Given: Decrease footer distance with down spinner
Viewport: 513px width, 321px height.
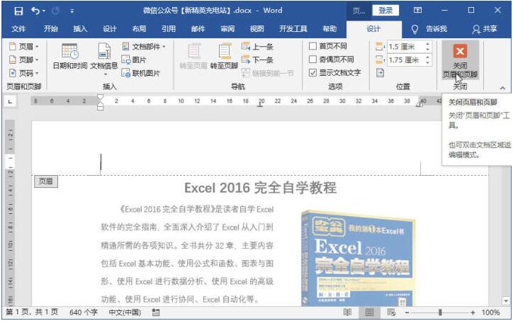Looking at the screenshot, I should [x=427, y=63].
